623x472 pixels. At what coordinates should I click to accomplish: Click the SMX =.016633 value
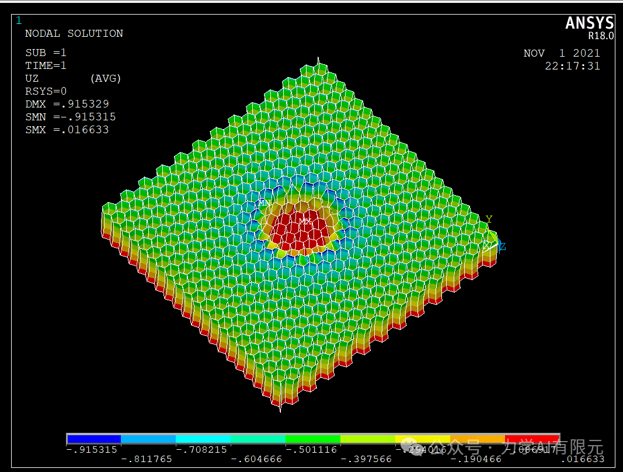67,130
